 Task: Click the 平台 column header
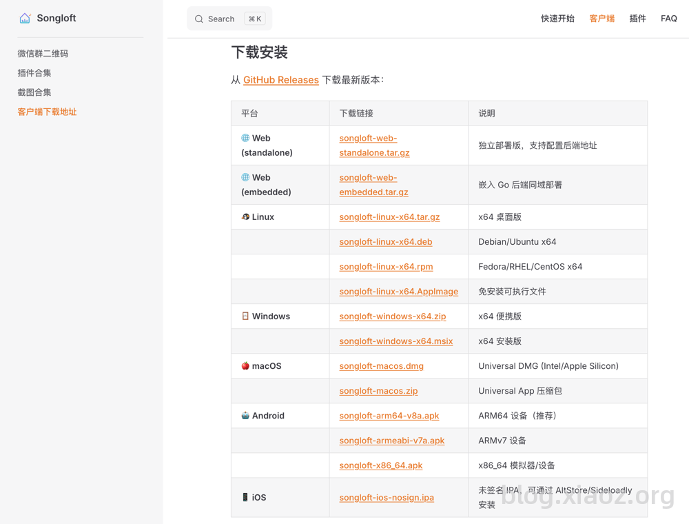pos(249,113)
